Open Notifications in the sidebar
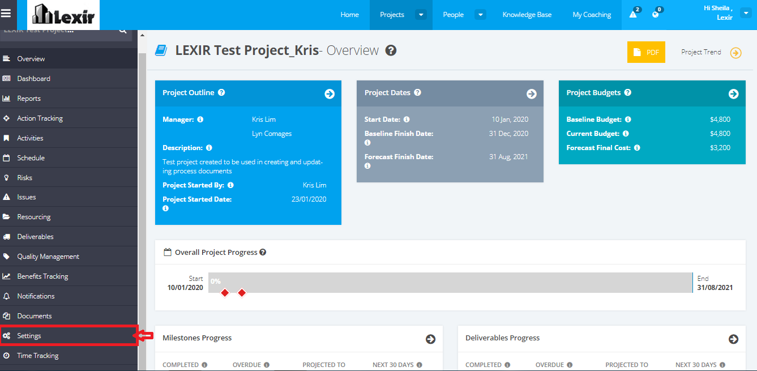Screen dimensions: 757x371 click(69, 296)
